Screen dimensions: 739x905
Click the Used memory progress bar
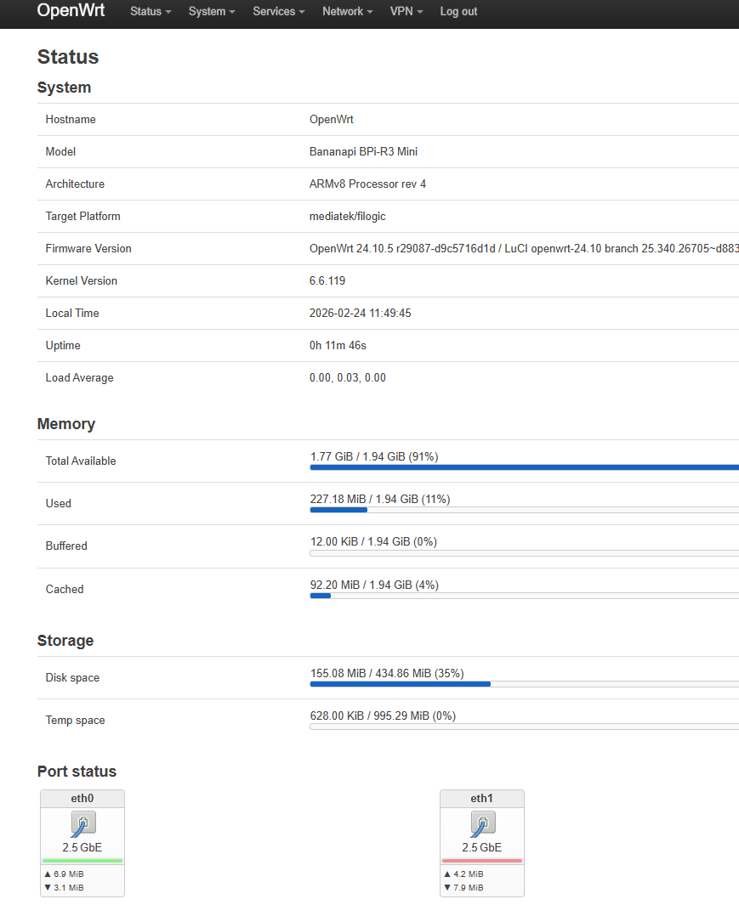pyautogui.click(x=524, y=510)
